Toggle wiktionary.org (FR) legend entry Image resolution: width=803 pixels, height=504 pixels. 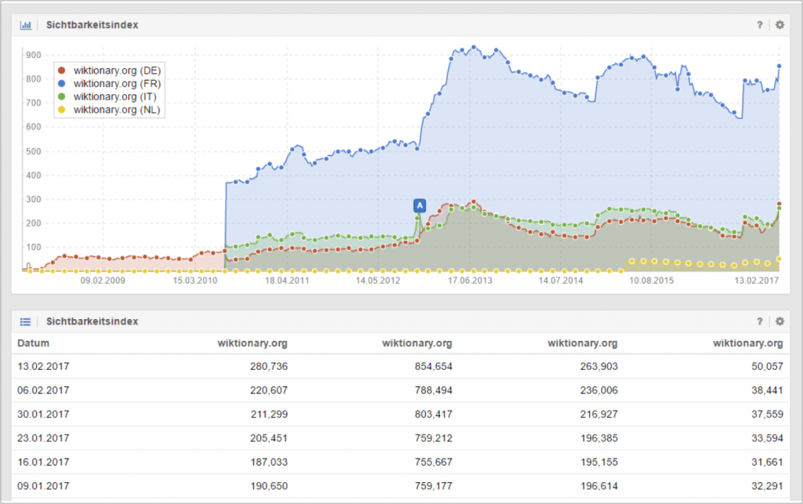pos(110,83)
